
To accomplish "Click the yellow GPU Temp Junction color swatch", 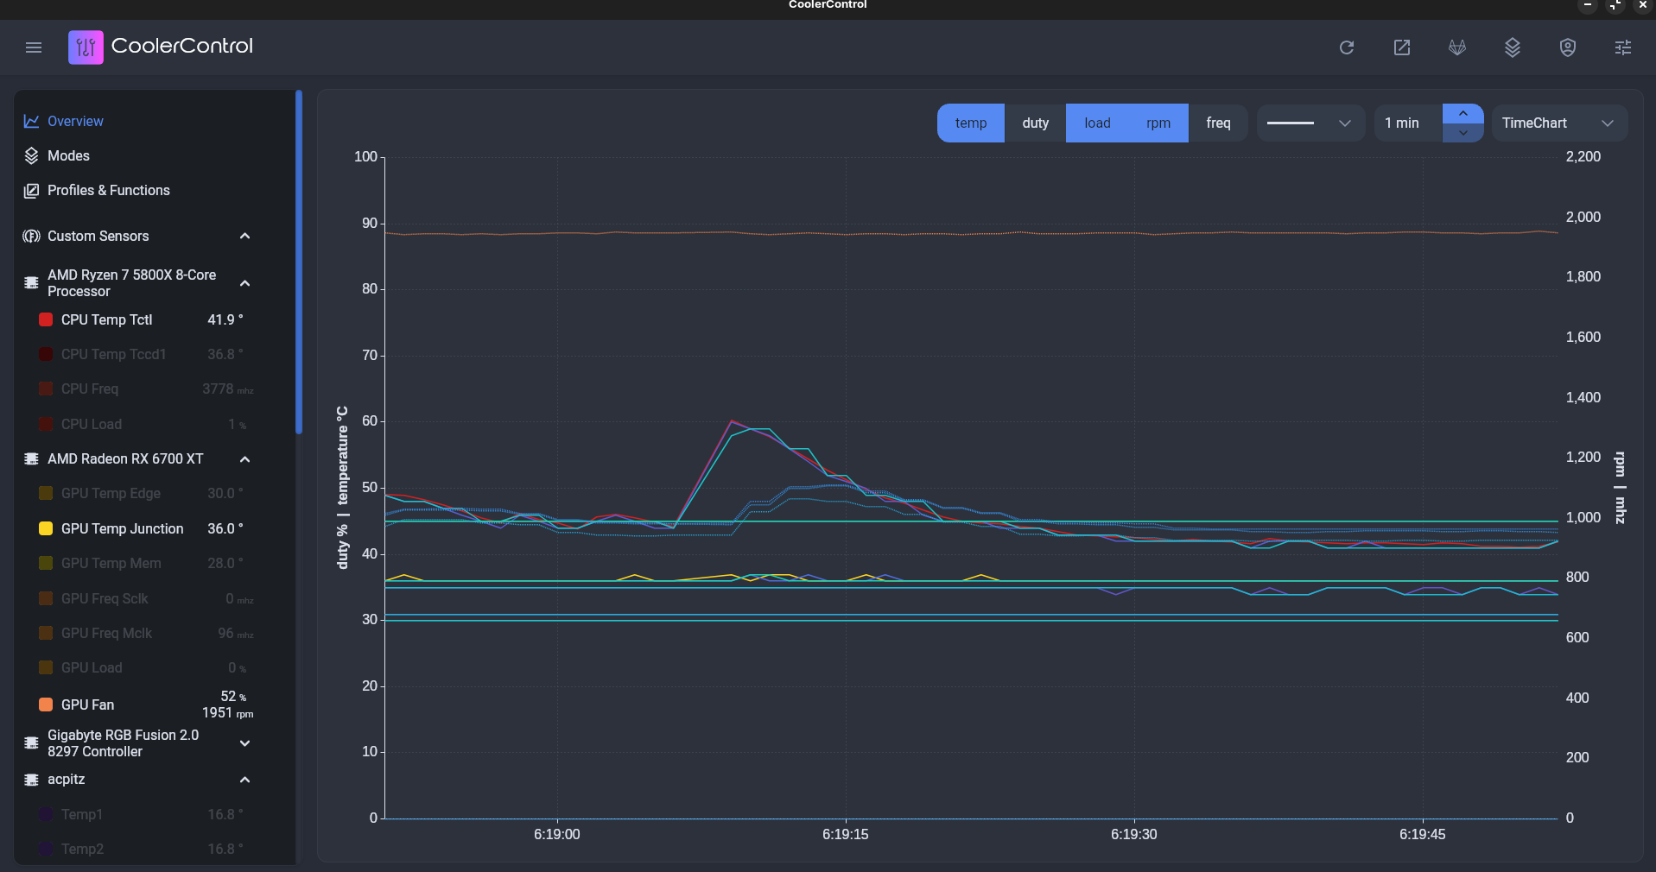I will click(x=46, y=529).
